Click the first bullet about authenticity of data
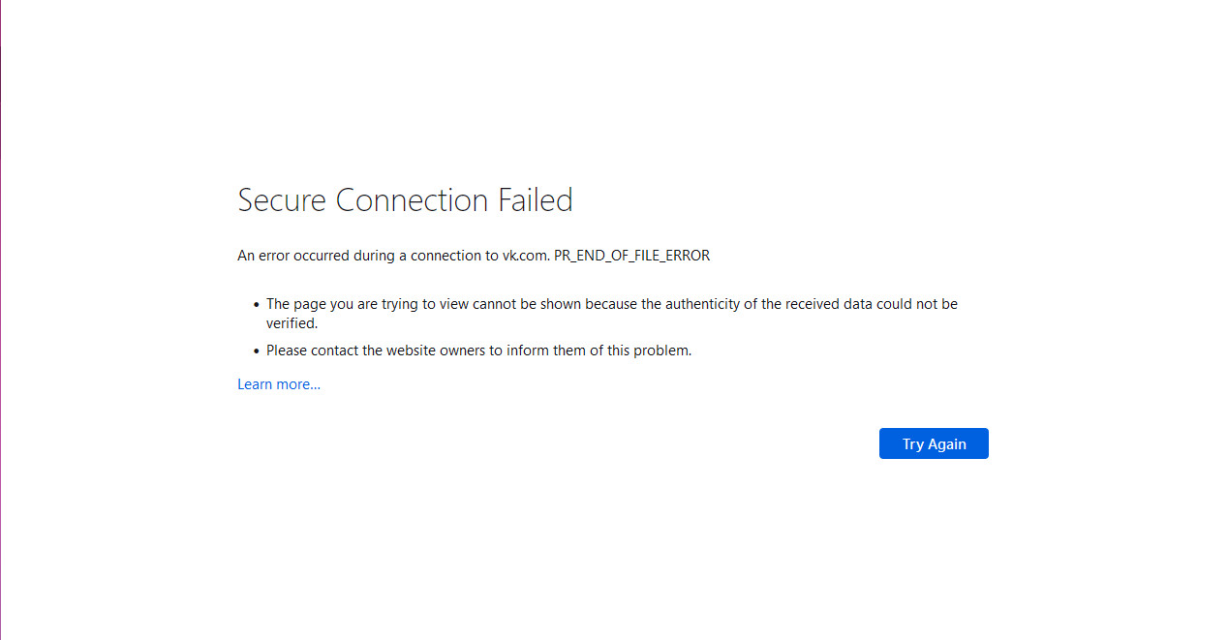This screenshot has width=1228, height=640. (611, 304)
